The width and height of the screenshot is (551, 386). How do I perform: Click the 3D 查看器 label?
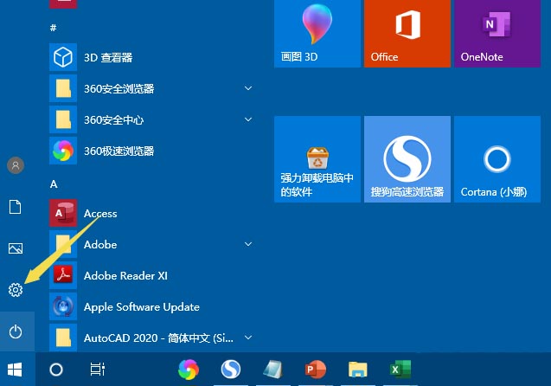click(x=108, y=58)
